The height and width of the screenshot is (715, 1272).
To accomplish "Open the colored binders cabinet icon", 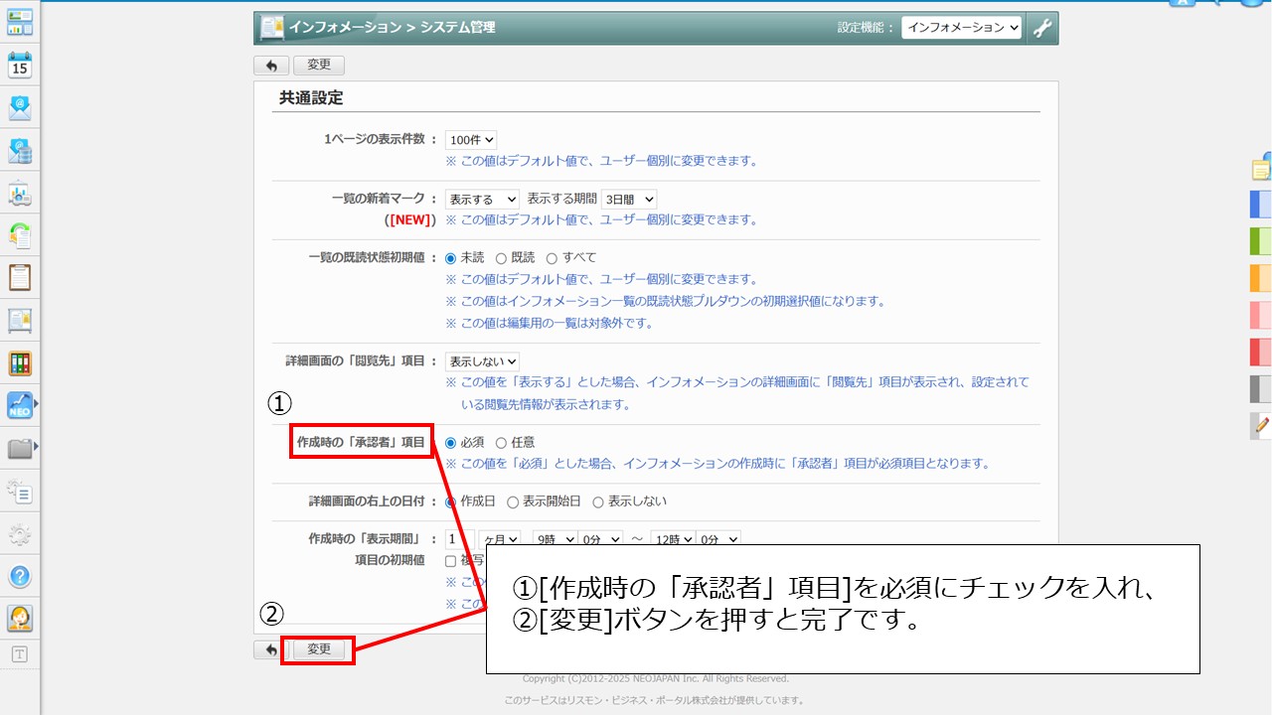I will tap(20, 362).
